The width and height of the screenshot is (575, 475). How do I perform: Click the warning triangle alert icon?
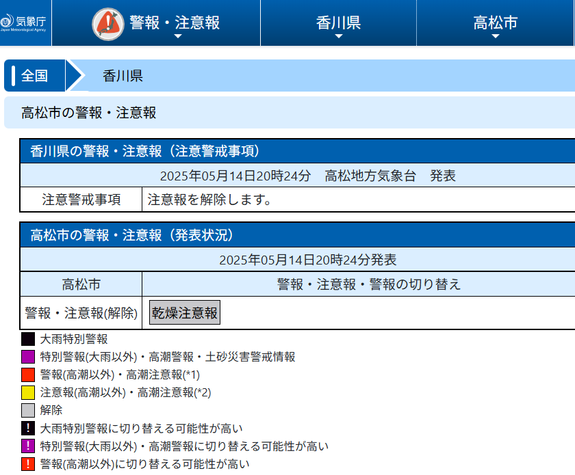[108, 24]
